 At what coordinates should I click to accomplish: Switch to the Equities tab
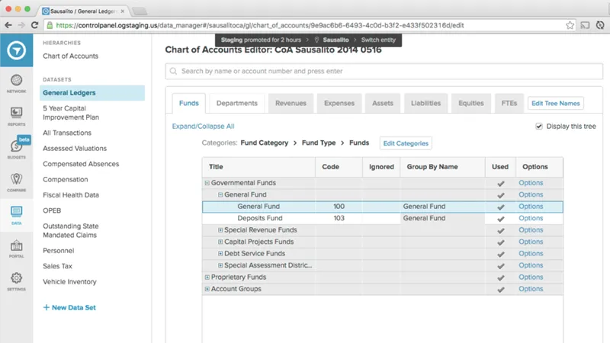[471, 103]
